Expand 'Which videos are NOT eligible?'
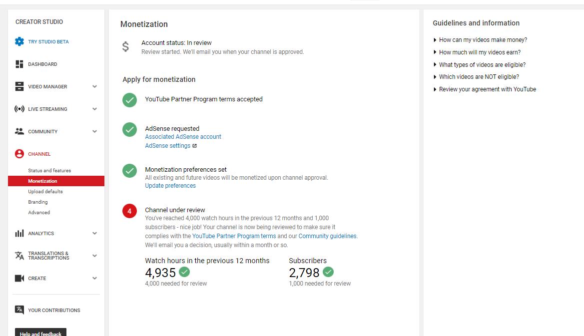 (x=476, y=77)
